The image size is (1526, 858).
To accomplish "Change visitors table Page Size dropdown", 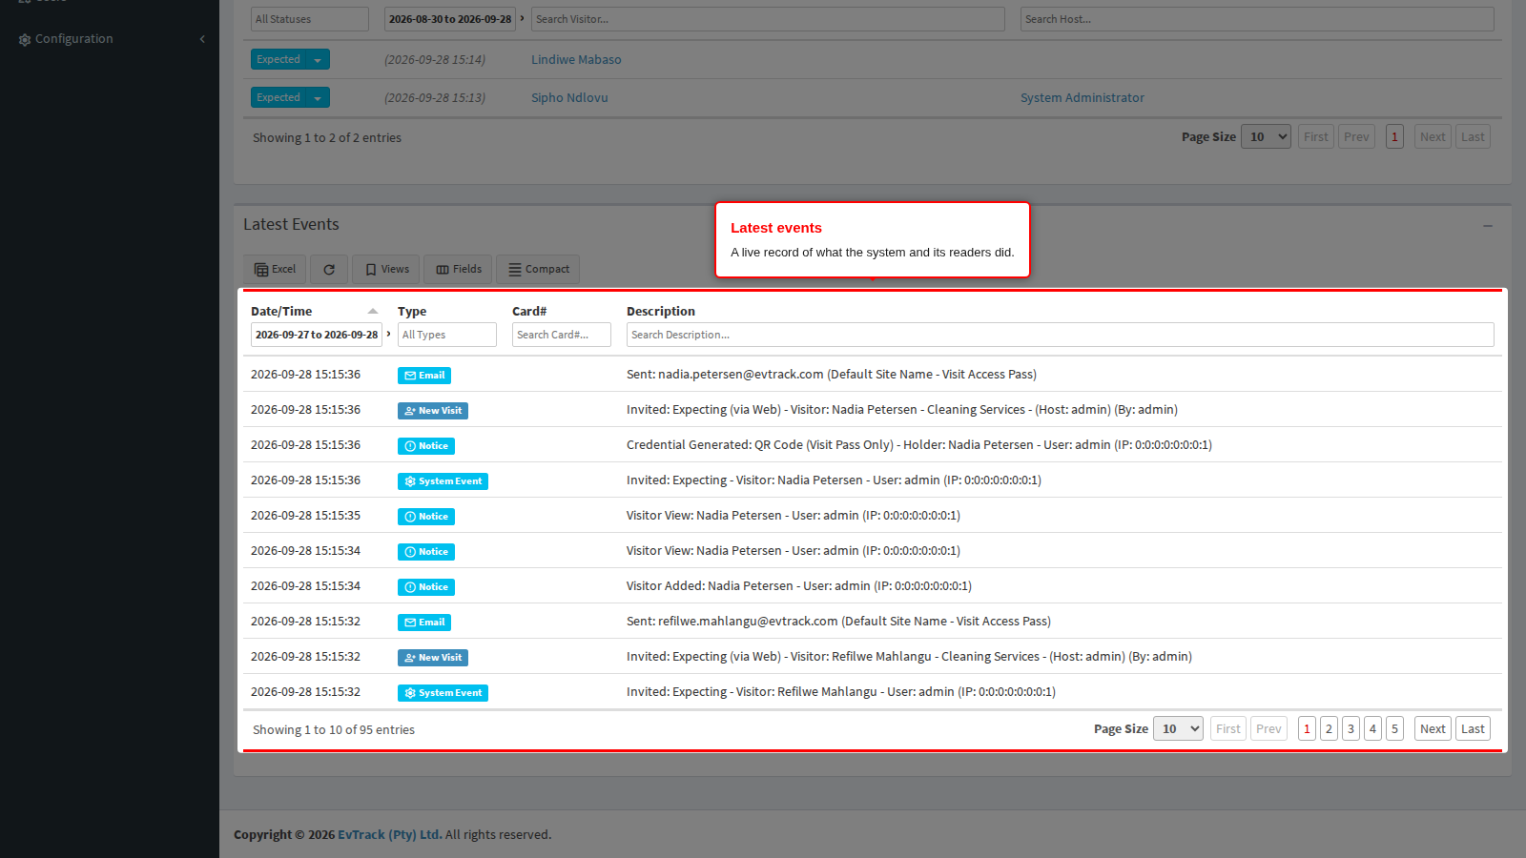I will (x=1266, y=136).
